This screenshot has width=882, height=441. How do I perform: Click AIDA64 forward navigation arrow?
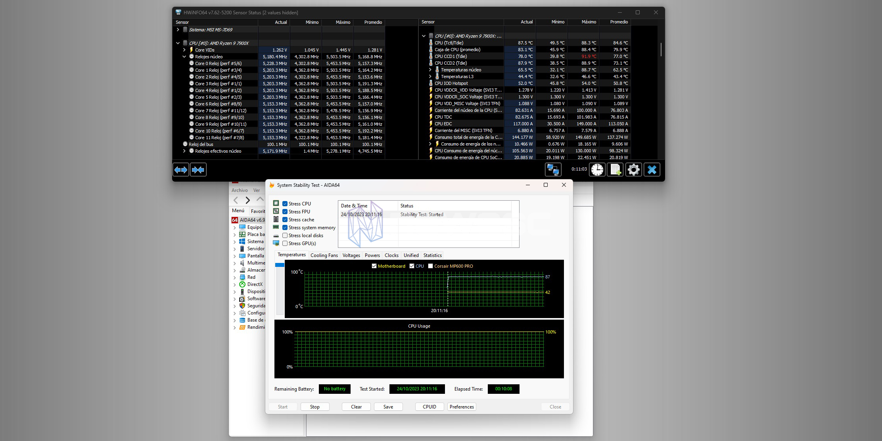(x=248, y=200)
